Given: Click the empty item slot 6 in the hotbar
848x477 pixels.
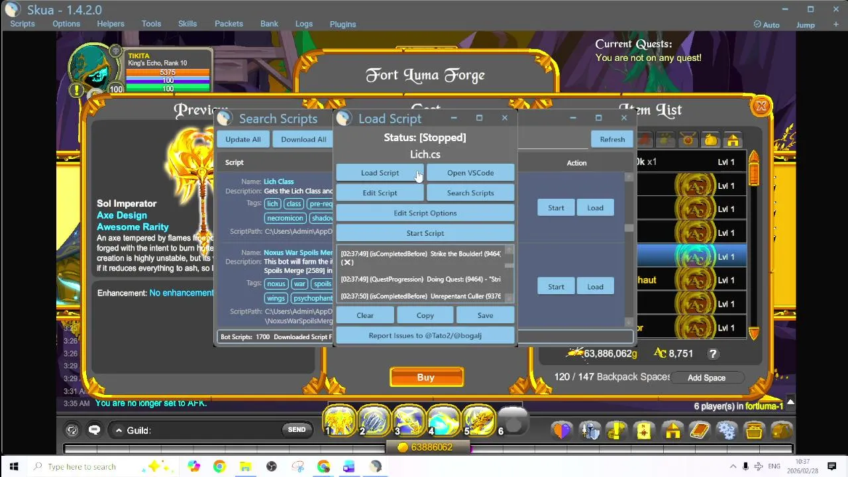Looking at the screenshot, I should (512, 422).
